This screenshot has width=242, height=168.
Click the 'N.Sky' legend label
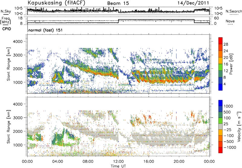(6, 11)
